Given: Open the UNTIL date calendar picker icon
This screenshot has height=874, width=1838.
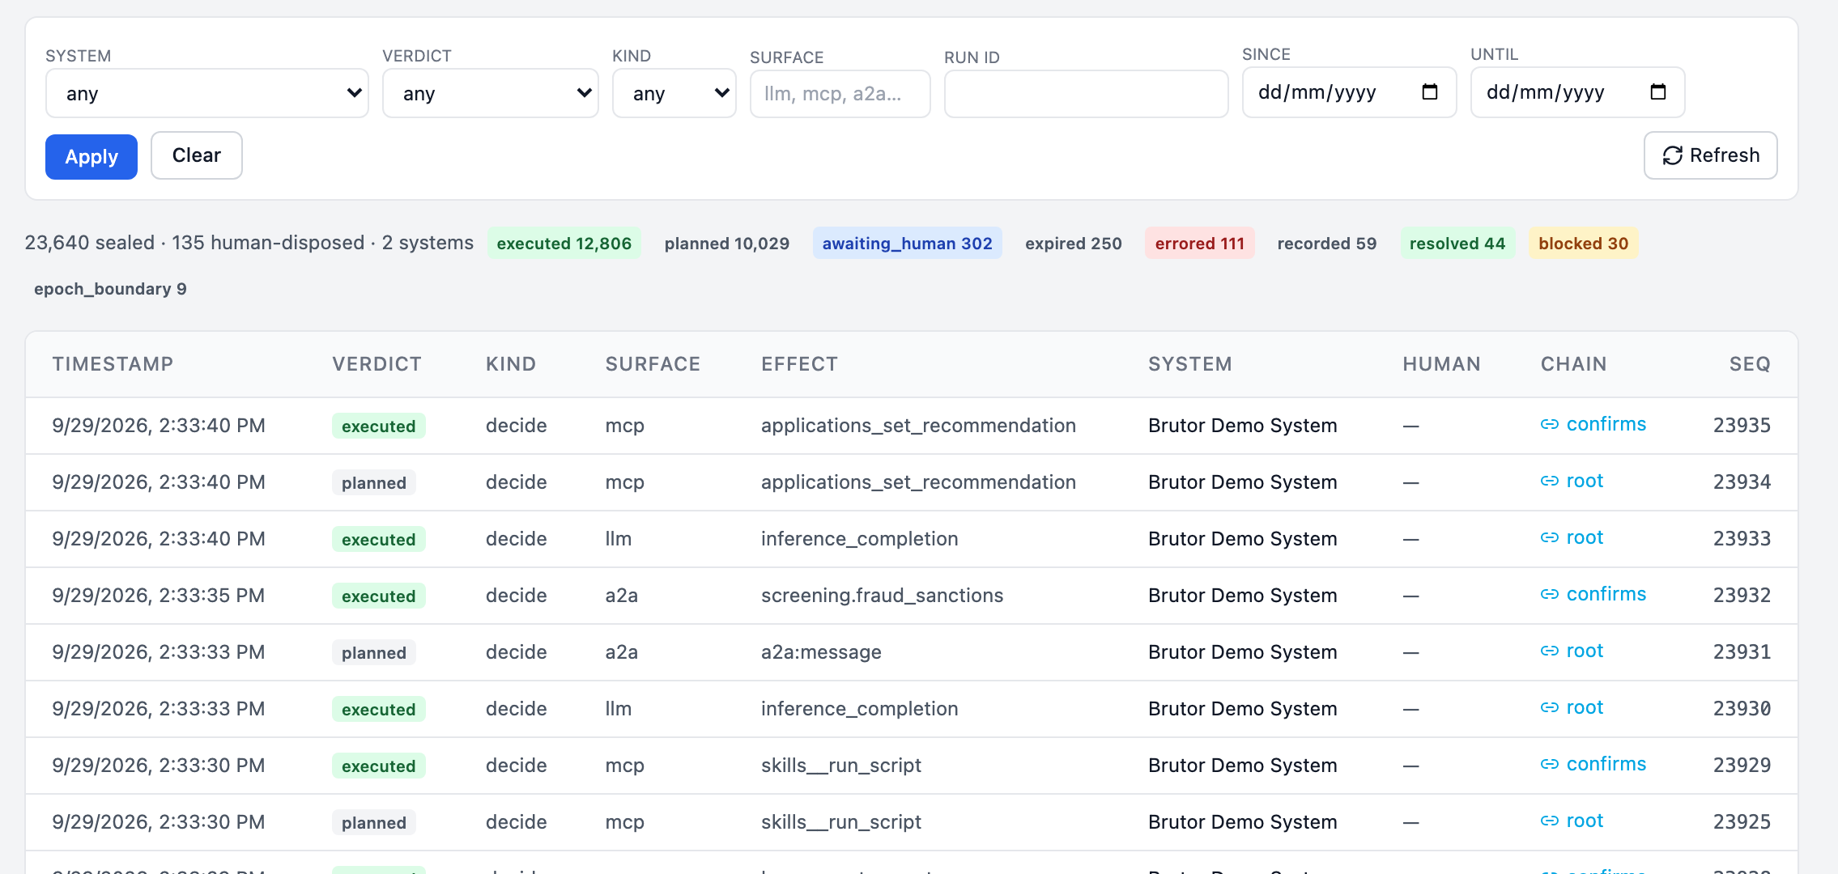Looking at the screenshot, I should click(x=1658, y=91).
